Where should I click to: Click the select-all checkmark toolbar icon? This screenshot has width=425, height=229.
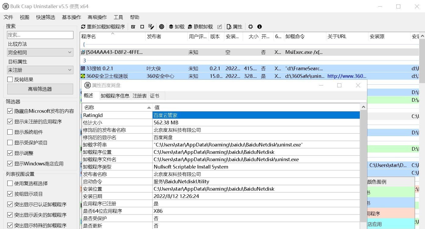(133, 27)
